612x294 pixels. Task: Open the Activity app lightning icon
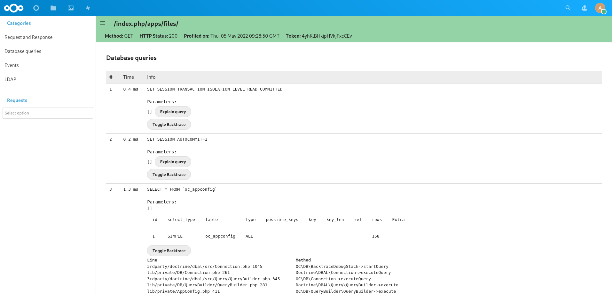[x=88, y=8]
